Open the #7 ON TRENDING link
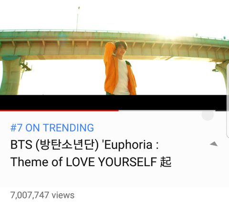The width and height of the screenshot is (229, 209). (52, 128)
